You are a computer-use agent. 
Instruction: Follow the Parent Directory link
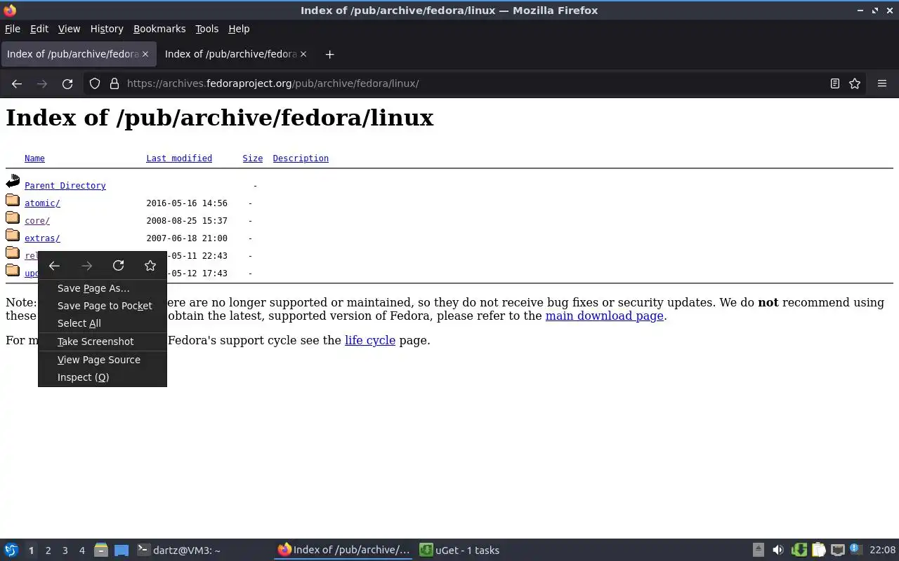click(x=65, y=186)
